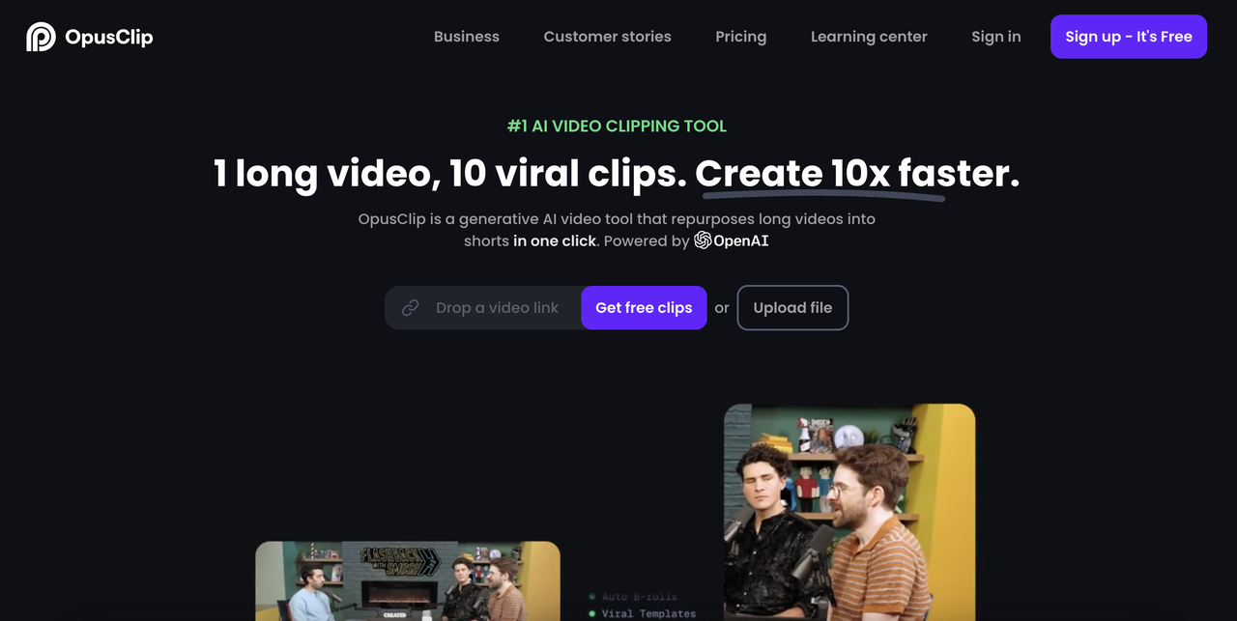The width and height of the screenshot is (1237, 621).
Task: Click Sign up - It's Free button
Action: [x=1128, y=37]
